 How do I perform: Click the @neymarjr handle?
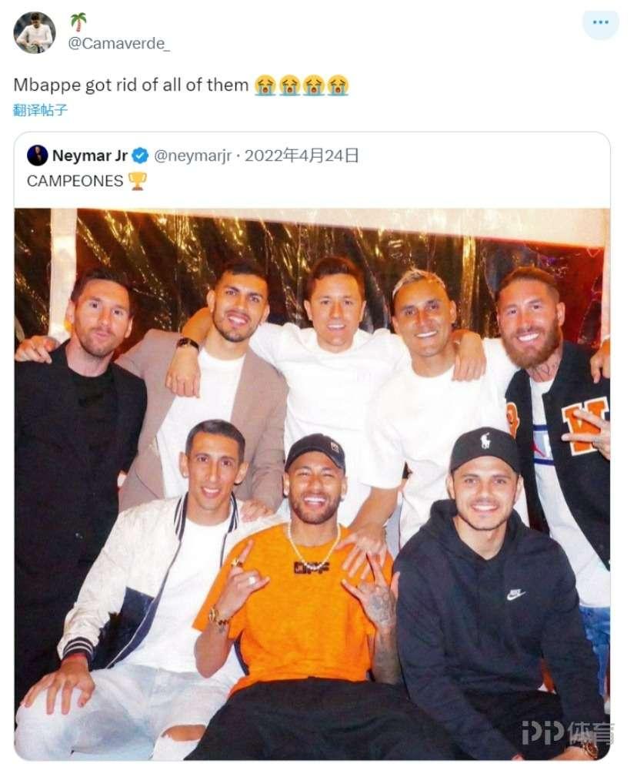click(192, 156)
